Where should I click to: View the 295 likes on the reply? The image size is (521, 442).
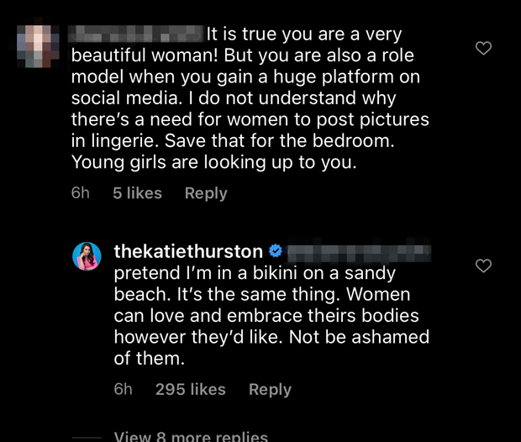[x=191, y=389]
